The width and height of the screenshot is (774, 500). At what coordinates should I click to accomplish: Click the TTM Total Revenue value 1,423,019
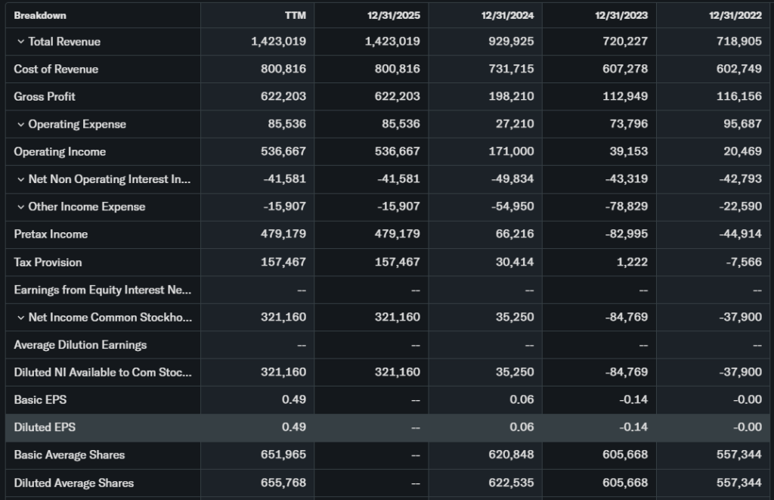tap(278, 42)
